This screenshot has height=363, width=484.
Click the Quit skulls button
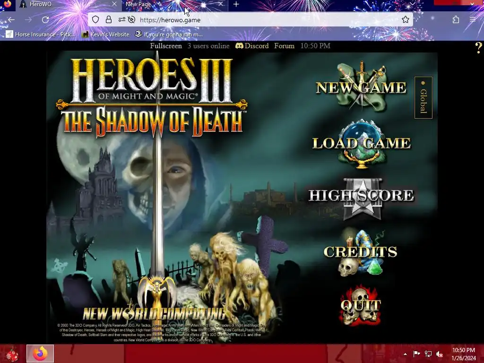coord(360,306)
